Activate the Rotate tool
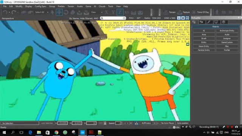 [x=66, y=12]
